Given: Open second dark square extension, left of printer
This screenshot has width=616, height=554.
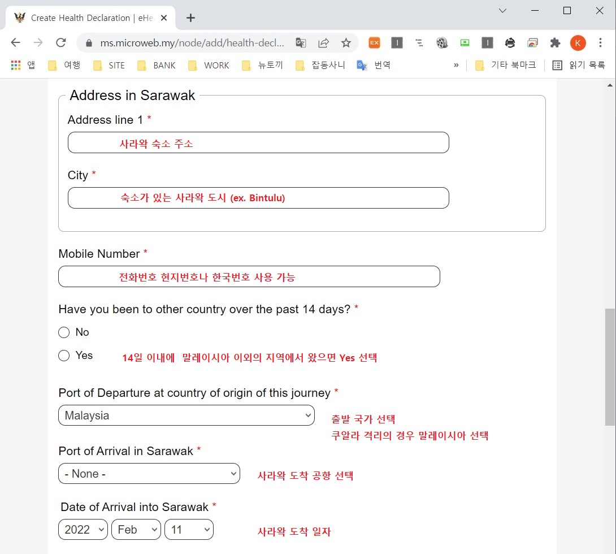Looking at the screenshot, I should [487, 42].
